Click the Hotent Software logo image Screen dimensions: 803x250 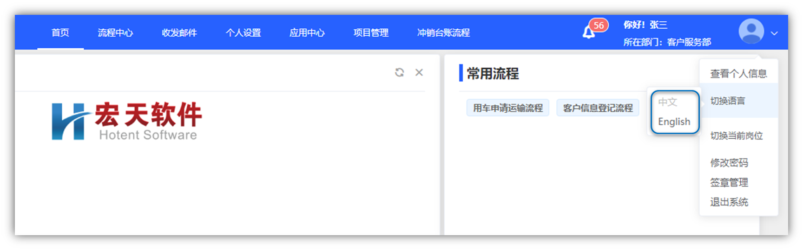pyautogui.click(x=126, y=121)
